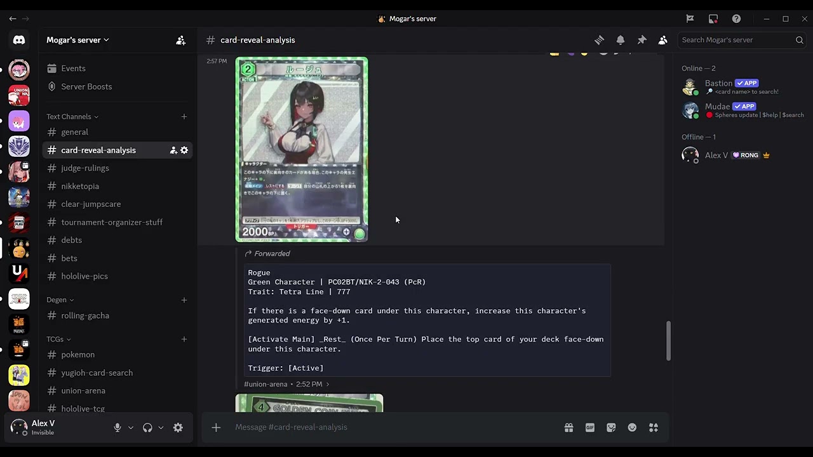This screenshot has width=813, height=457.
Task: Open the partially visible Golden Coin card image
Action: point(309,403)
